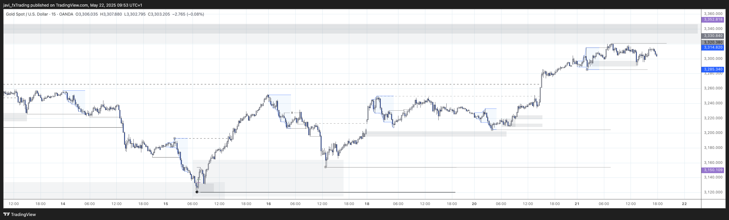The width and height of the screenshot is (729, 220).
Task: Click the date label '16' on the time axis
Action: 268,204
